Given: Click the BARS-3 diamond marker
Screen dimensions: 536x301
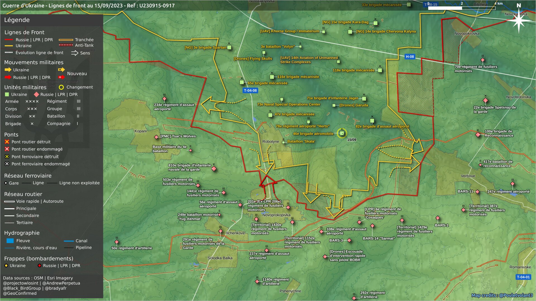Looking at the screenshot, I should (349, 240).
